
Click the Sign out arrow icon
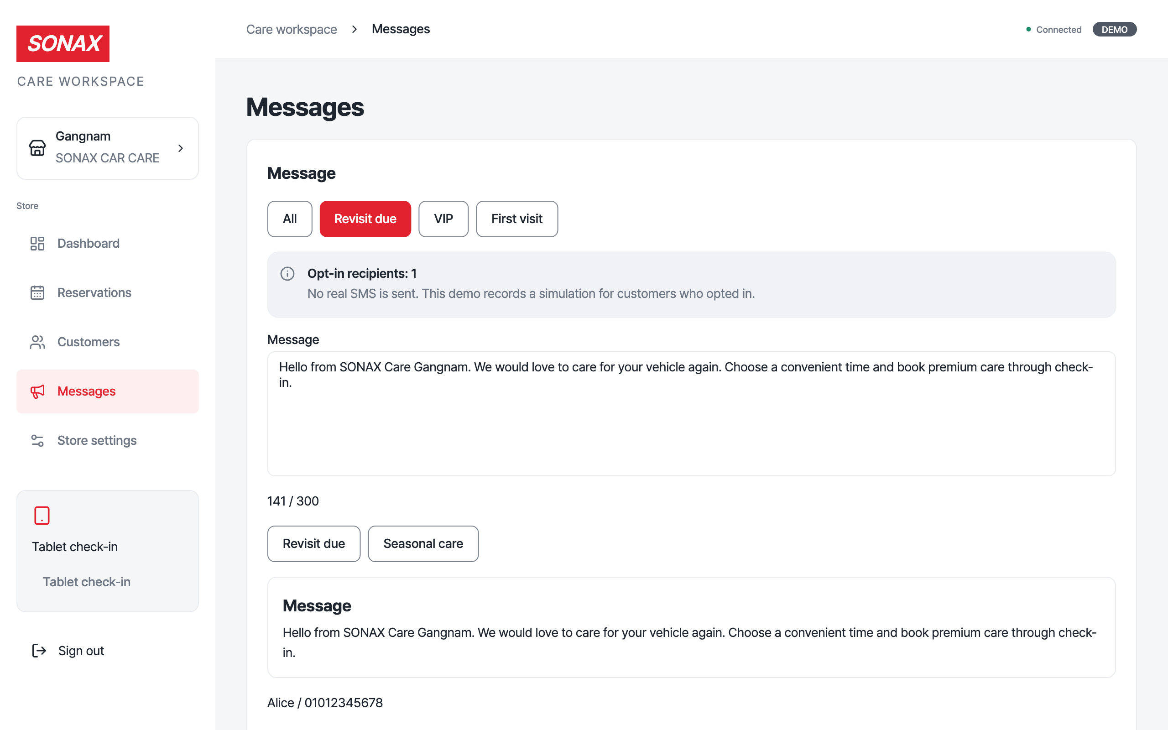click(x=39, y=650)
